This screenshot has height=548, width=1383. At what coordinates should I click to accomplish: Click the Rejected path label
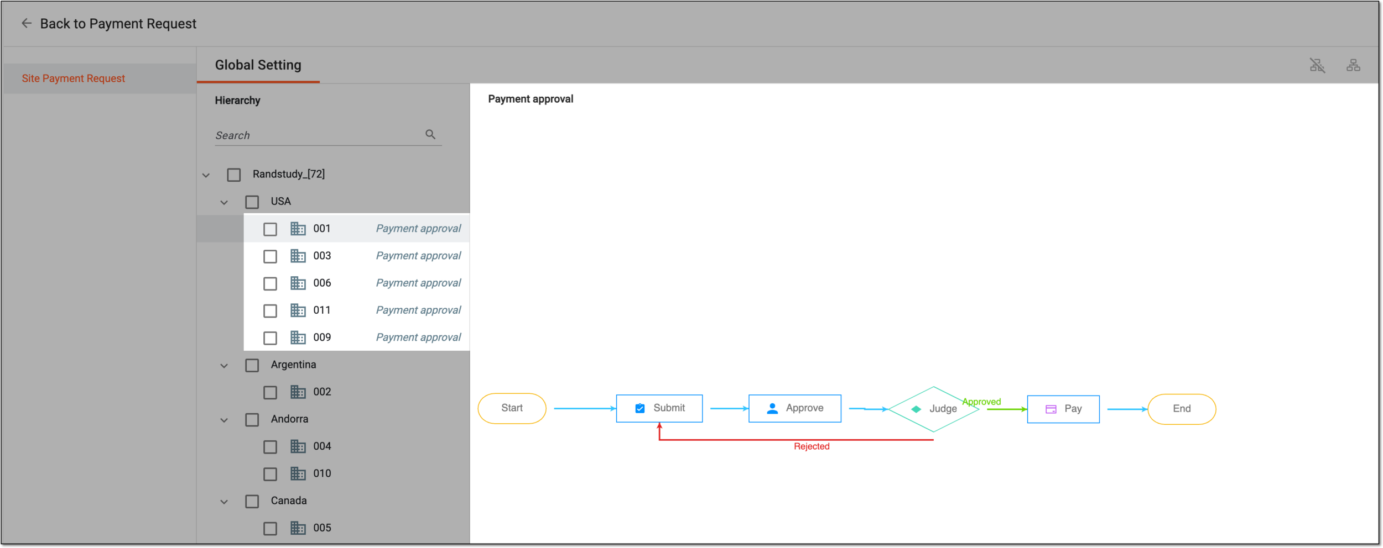tap(812, 446)
